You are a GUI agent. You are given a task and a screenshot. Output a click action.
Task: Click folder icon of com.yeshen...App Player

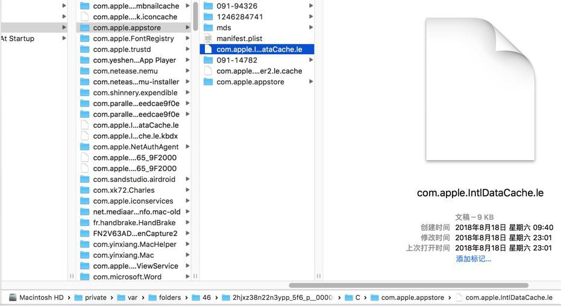85,60
